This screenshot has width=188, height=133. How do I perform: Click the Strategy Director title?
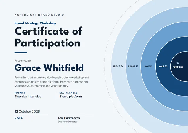point(68,122)
